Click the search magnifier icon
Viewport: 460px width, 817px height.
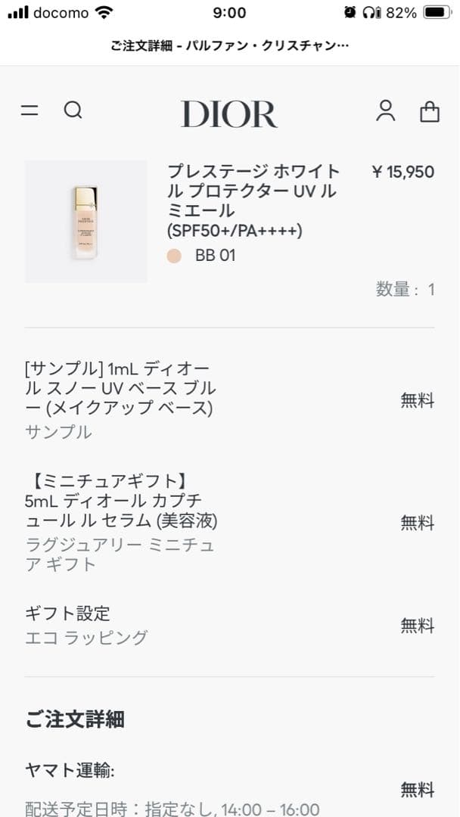(x=73, y=110)
